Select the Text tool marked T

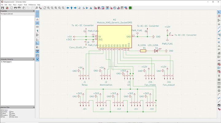(x=219, y=76)
